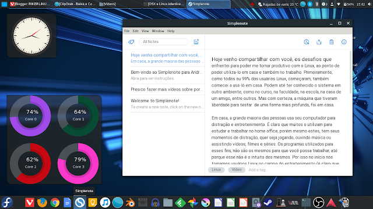Screen dimensions: 373x209
Task: Click Simplenote icon in dock
Action: click(80, 203)
